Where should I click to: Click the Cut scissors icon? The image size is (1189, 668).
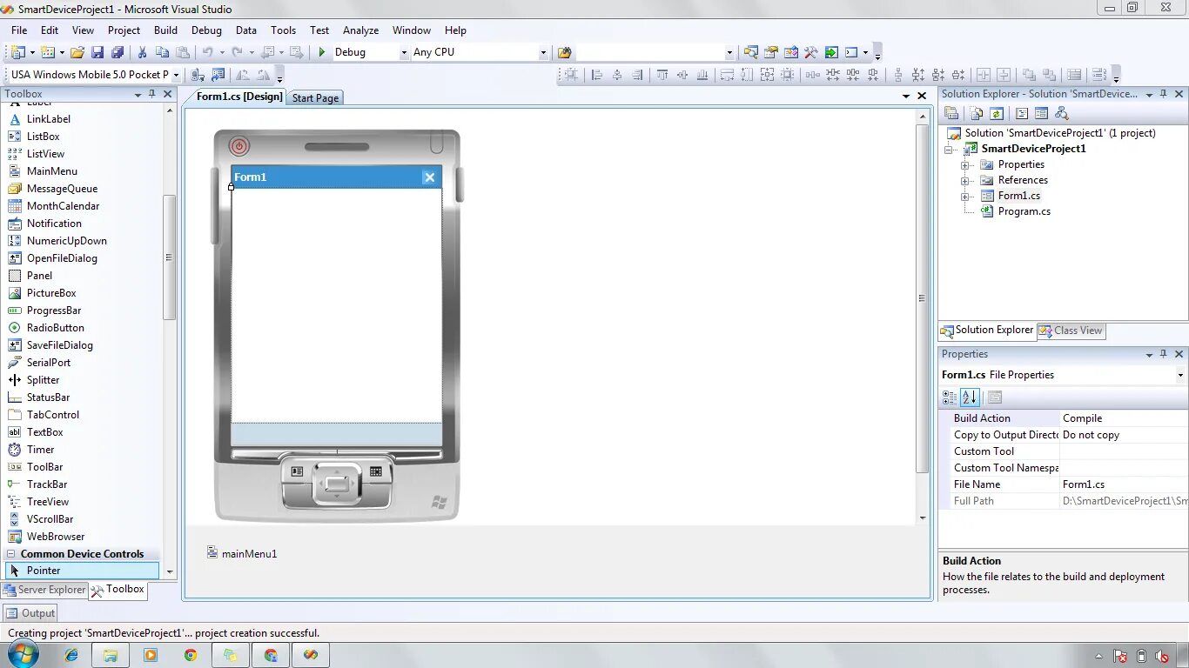pos(143,52)
